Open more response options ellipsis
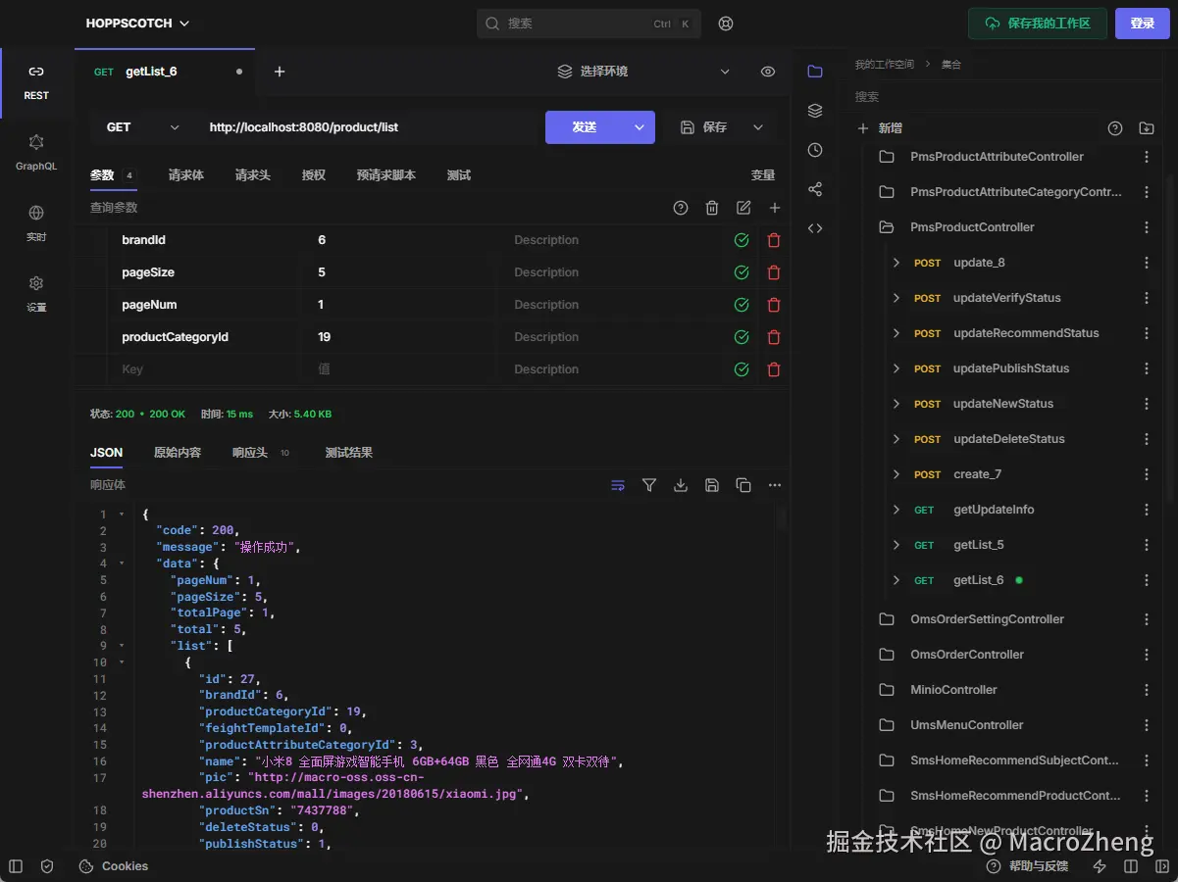 tap(775, 485)
